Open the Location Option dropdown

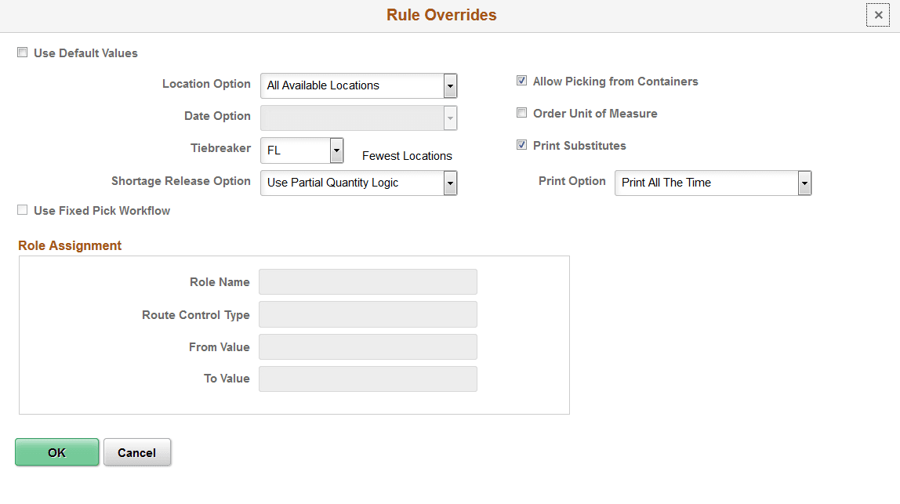tap(450, 85)
